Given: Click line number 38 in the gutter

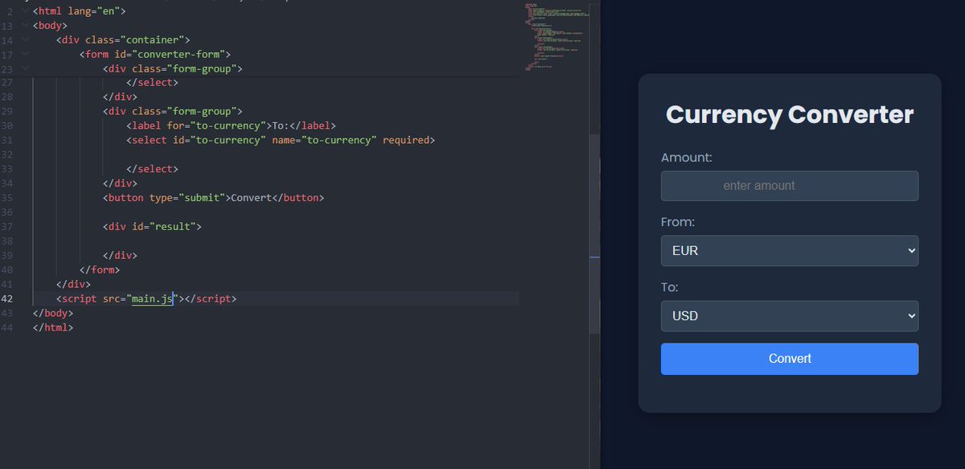Looking at the screenshot, I should 7,241.
